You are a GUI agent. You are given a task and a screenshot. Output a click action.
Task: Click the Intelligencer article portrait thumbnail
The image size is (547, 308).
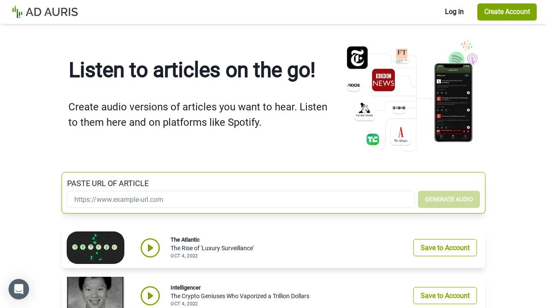click(95, 293)
